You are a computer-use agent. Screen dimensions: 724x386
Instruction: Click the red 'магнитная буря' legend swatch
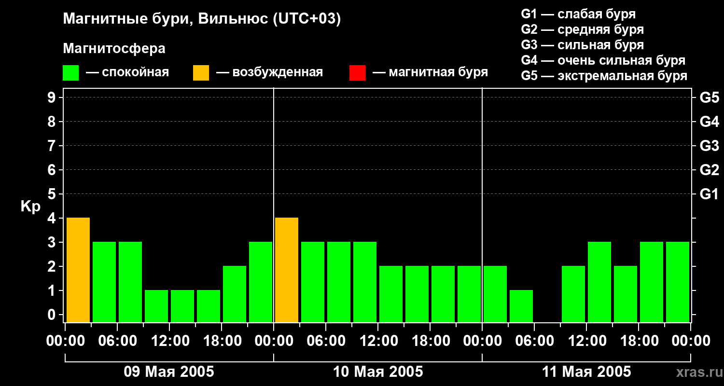tap(357, 73)
